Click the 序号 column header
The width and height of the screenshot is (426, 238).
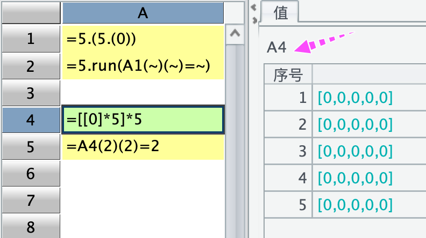point(288,75)
